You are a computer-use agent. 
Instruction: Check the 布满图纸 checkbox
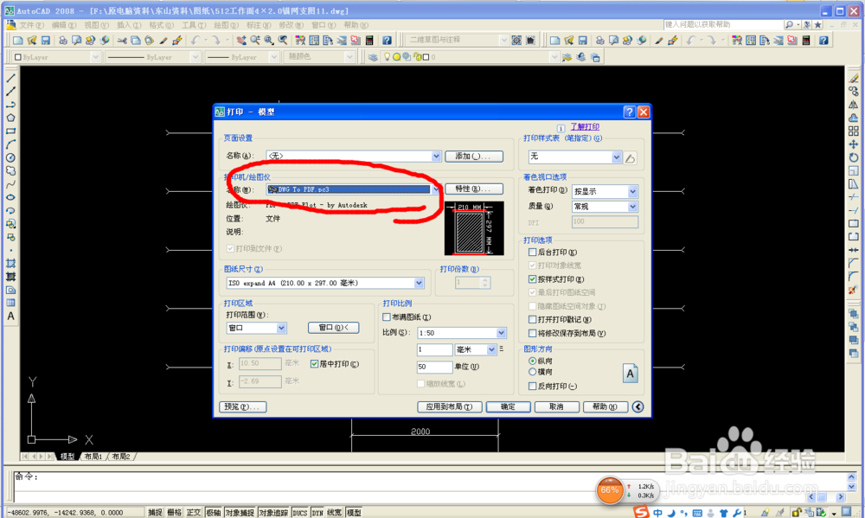point(387,317)
